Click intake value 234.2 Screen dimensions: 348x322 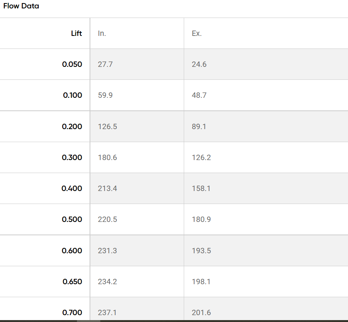[x=108, y=282]
